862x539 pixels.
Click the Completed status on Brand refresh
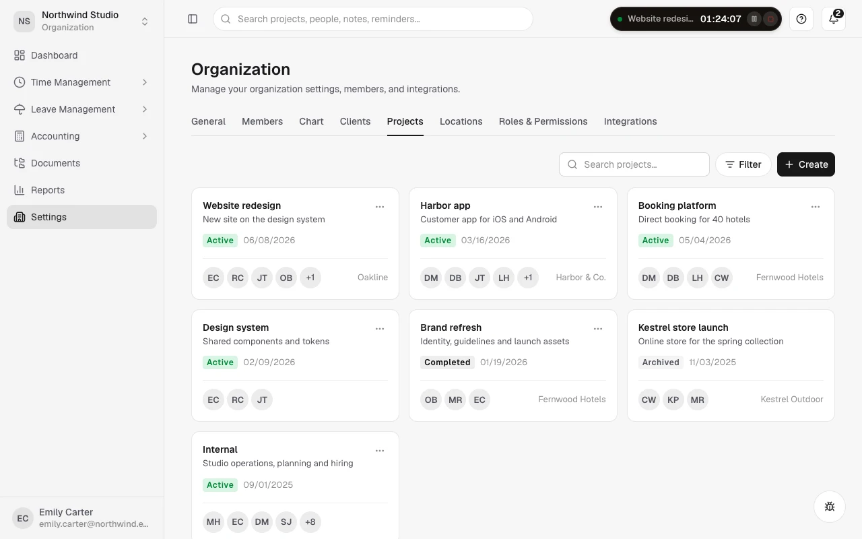[447, 362]
